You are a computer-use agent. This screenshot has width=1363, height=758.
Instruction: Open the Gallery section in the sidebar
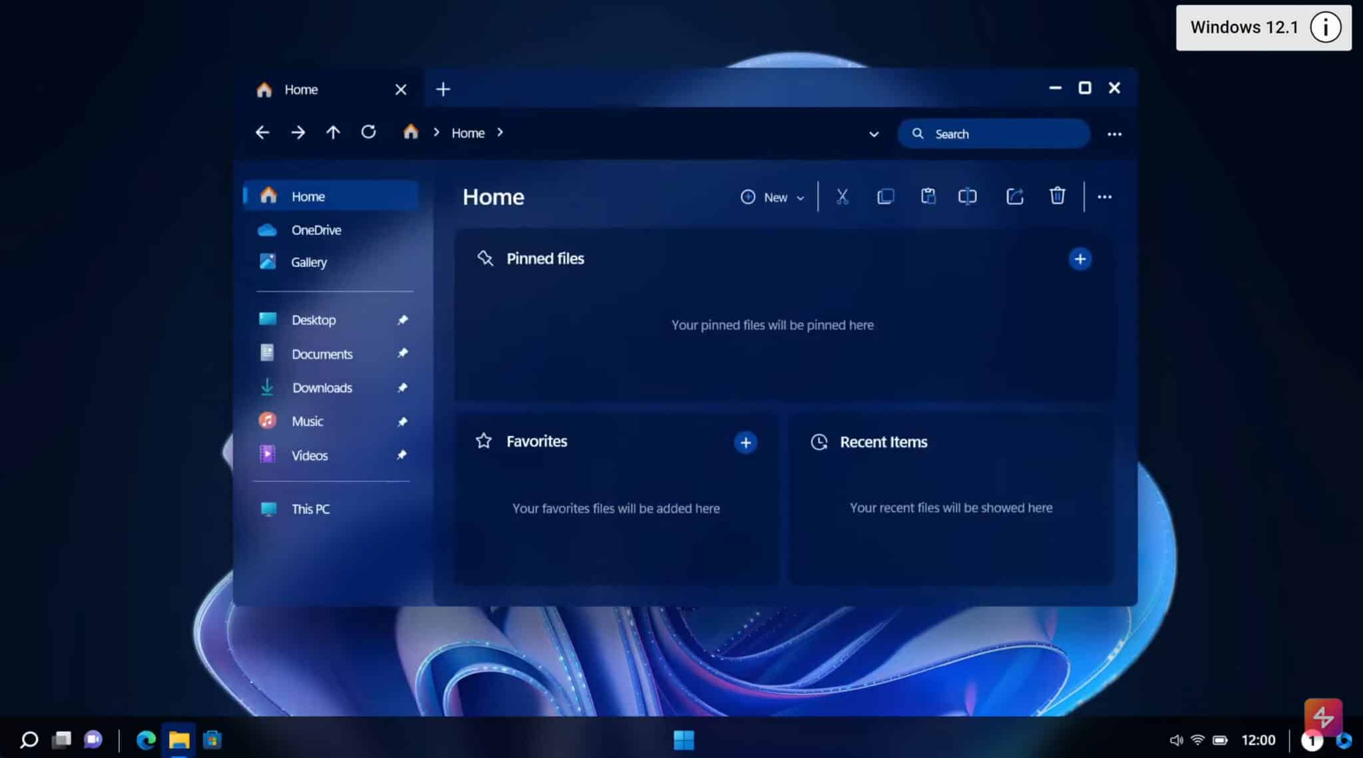[308, 262]
